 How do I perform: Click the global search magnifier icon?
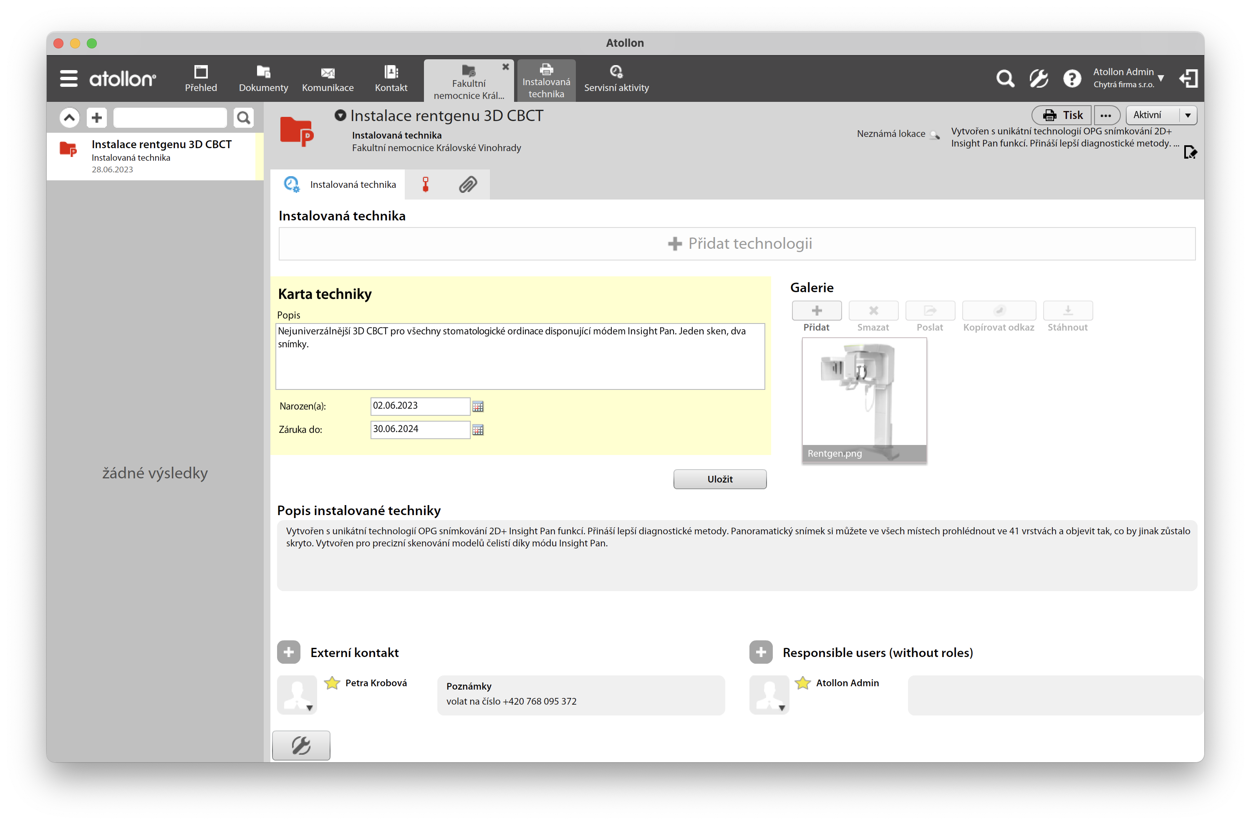click(1004, 79)
